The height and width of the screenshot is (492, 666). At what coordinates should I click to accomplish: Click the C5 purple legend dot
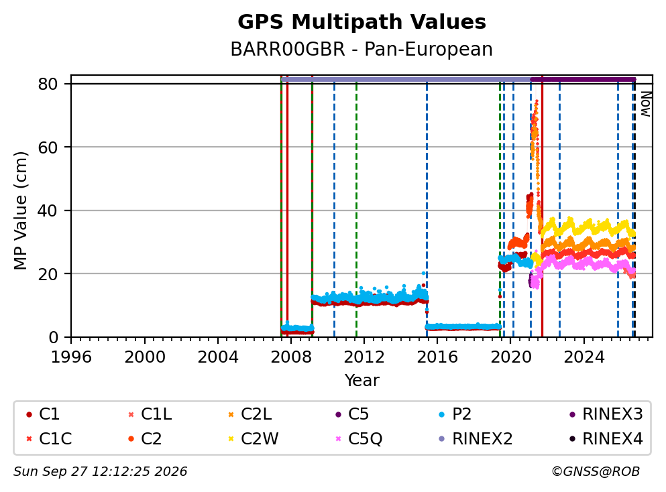[339, 415]
